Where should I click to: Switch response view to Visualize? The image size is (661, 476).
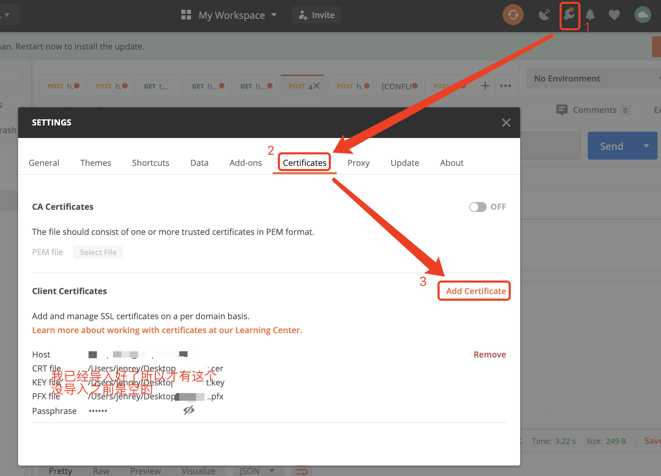[198, 471]
